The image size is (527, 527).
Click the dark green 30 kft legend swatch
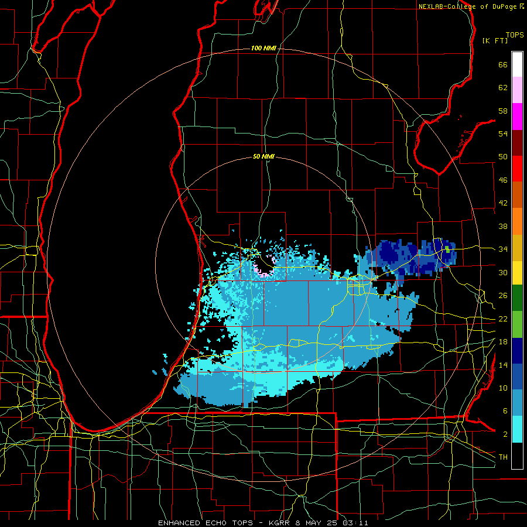pos(517,298)
